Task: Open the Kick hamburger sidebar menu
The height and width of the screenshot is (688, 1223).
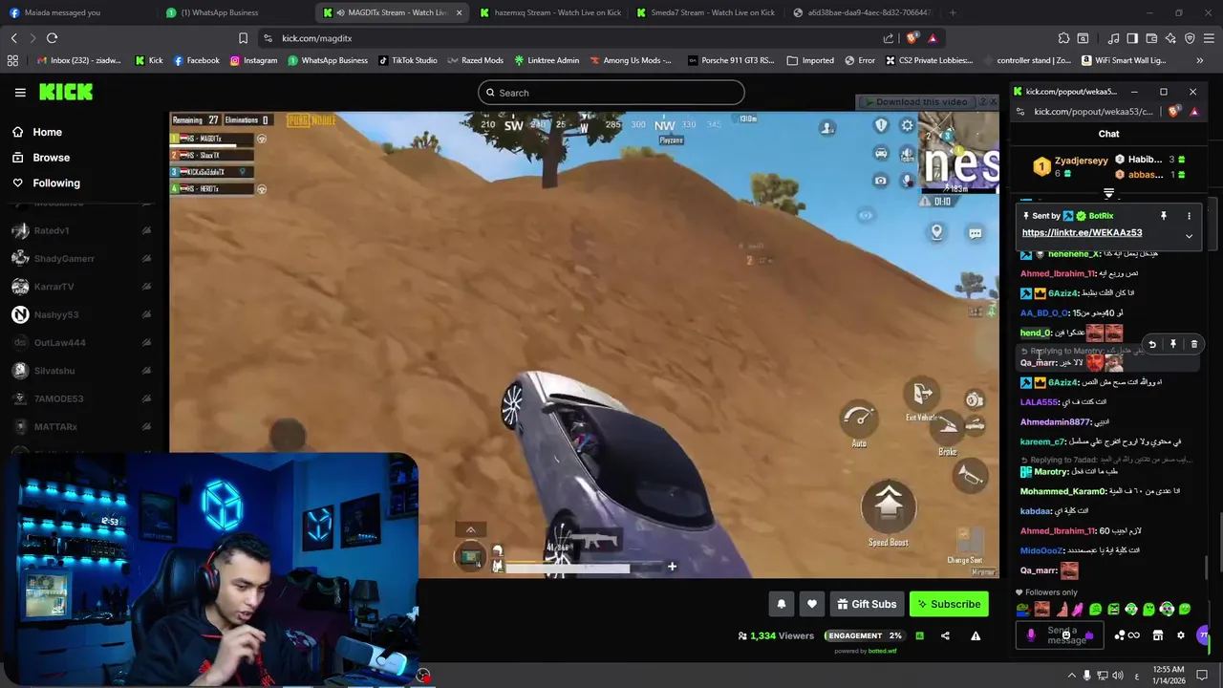Action: pyautogui.click(x=20, y=93)
